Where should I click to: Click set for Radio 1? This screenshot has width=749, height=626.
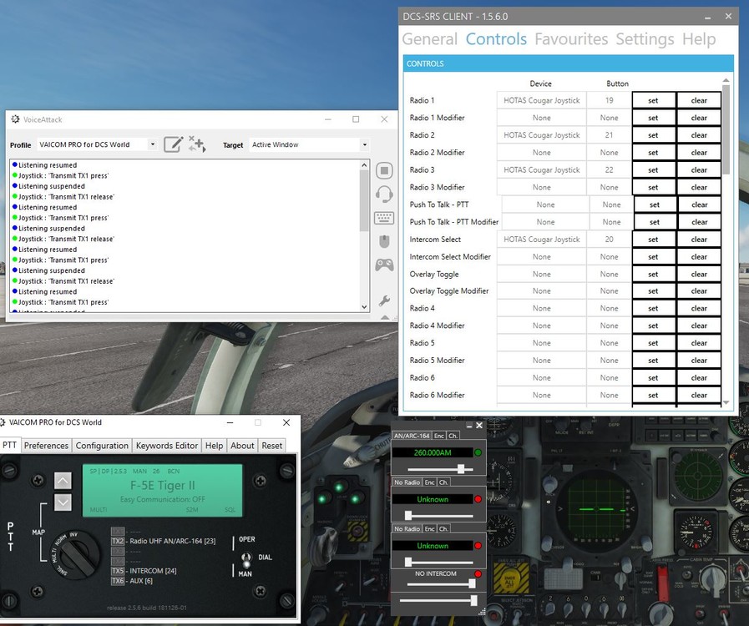tap(654, 100)
